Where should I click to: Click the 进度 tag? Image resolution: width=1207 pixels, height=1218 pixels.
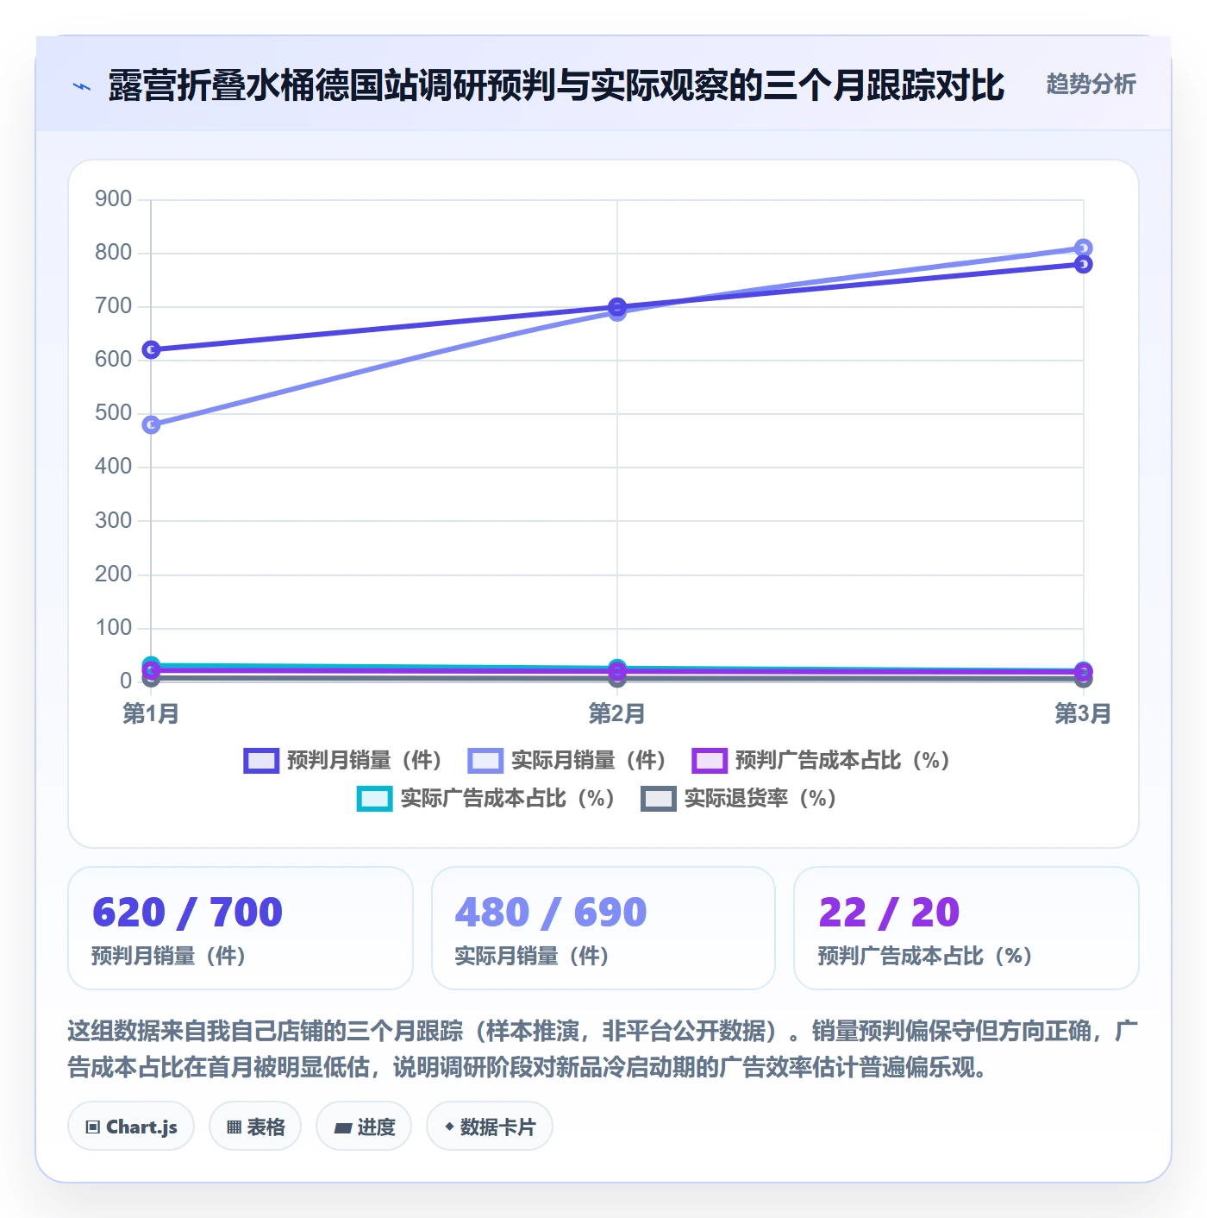(364, 1127)
